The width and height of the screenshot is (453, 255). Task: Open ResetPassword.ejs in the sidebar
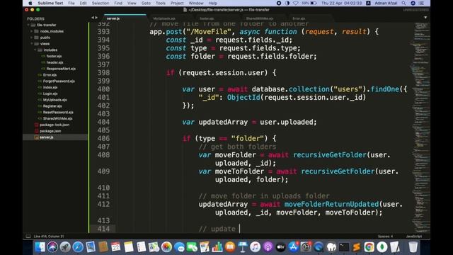click(58, 112)
